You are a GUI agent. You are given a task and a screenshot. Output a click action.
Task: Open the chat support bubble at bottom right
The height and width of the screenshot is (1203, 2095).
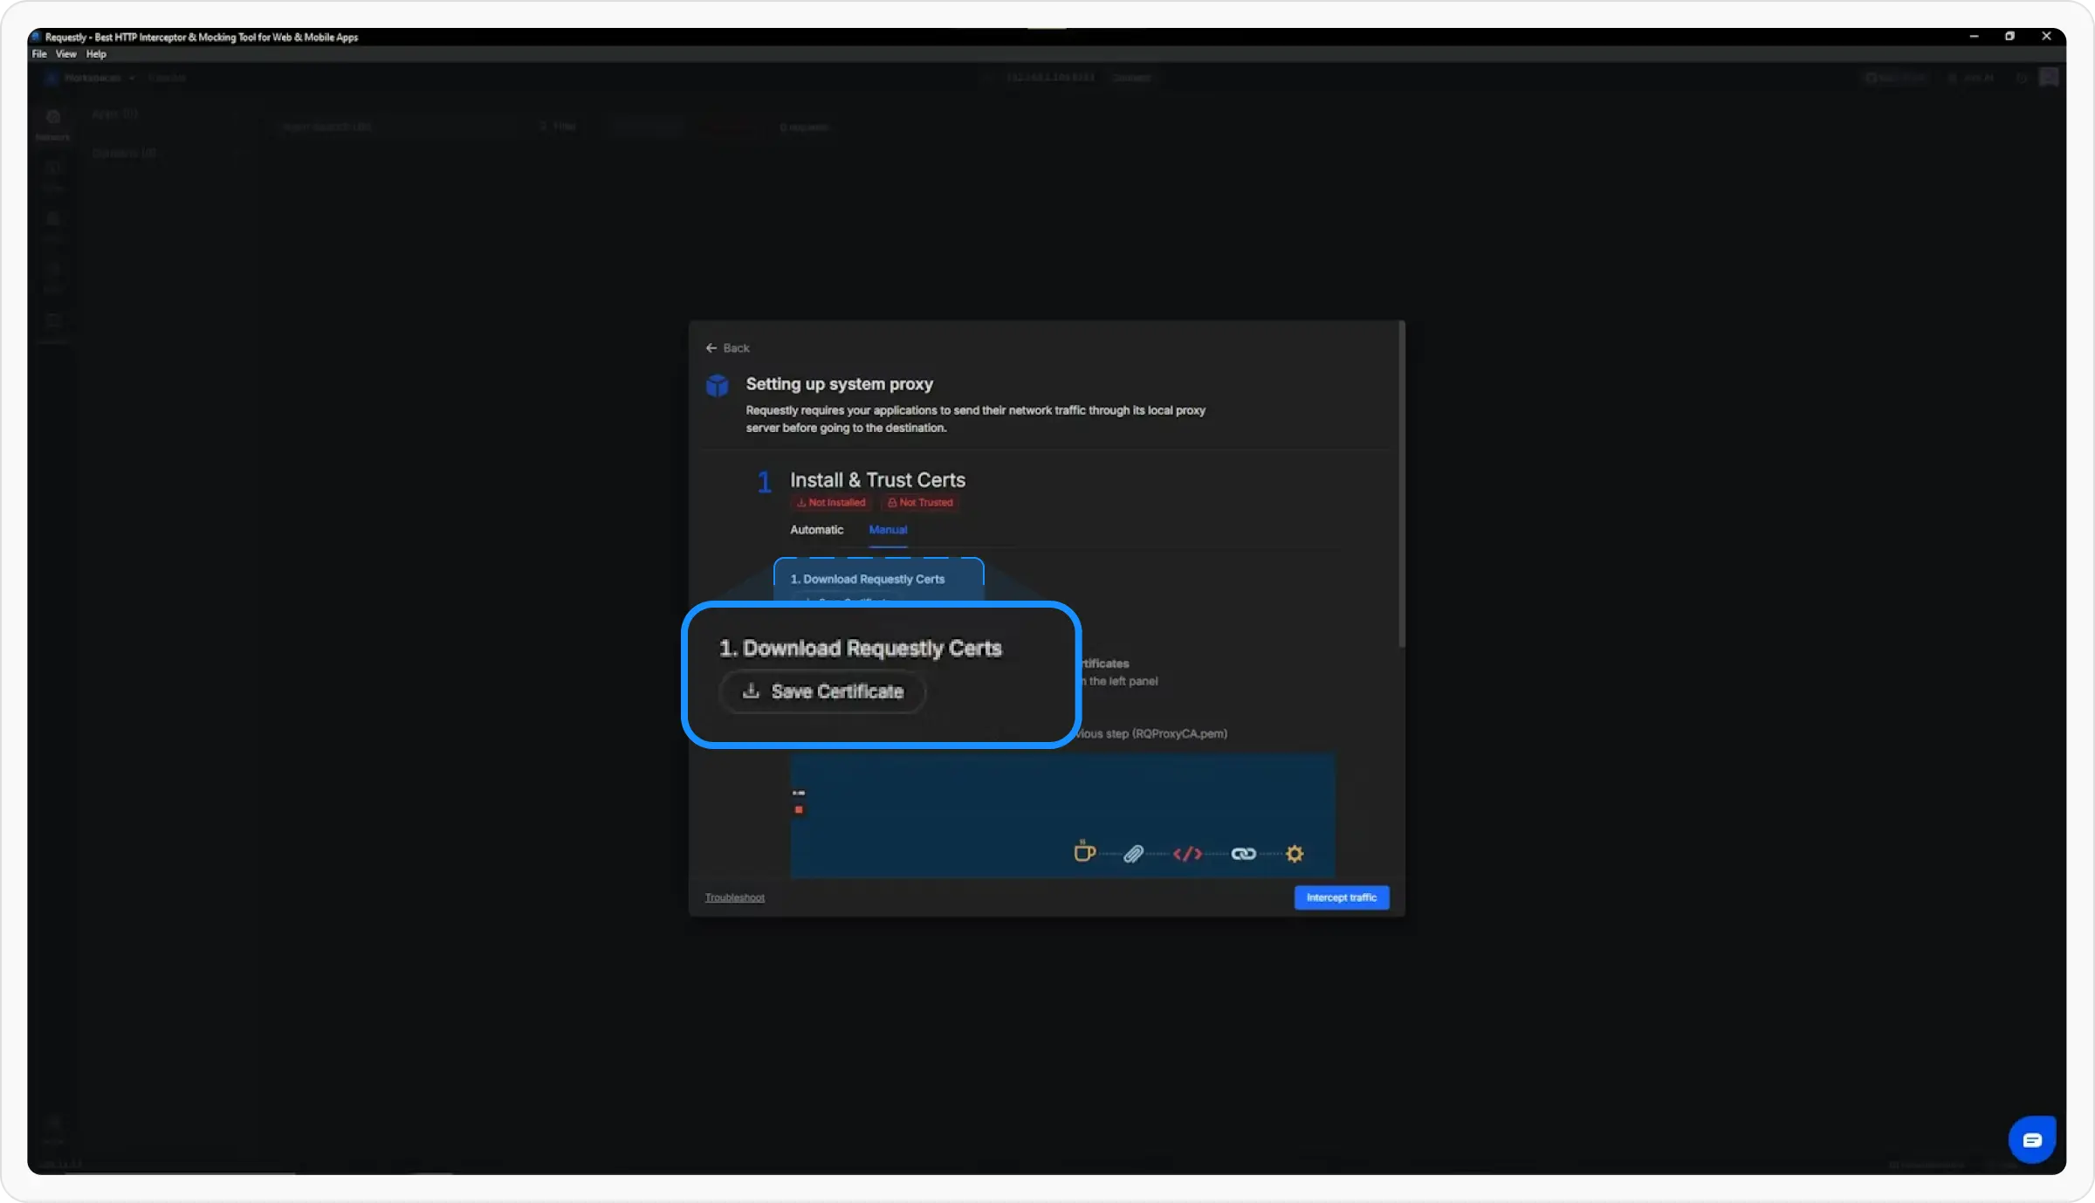2032,1139
